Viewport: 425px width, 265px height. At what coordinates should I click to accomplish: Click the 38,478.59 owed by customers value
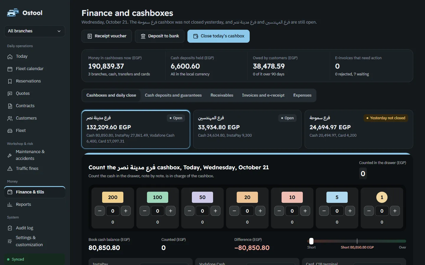coord(269,66)
